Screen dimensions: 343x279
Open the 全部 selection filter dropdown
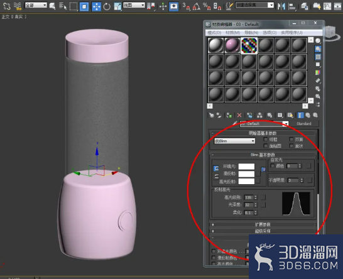click(36, 5)
